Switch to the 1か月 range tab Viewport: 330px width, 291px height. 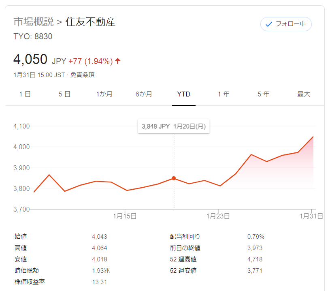104,94
